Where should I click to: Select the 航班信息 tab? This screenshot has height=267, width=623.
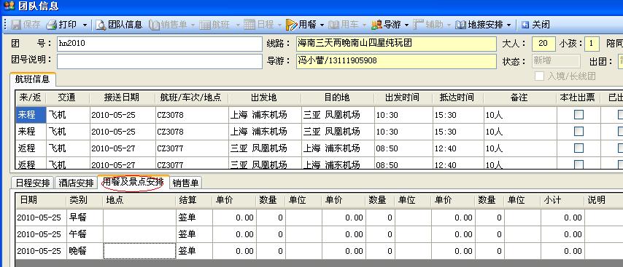33,79
